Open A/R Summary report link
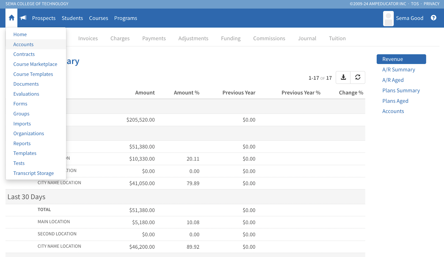This screenshot has height=257, width=444. point(399,70)
